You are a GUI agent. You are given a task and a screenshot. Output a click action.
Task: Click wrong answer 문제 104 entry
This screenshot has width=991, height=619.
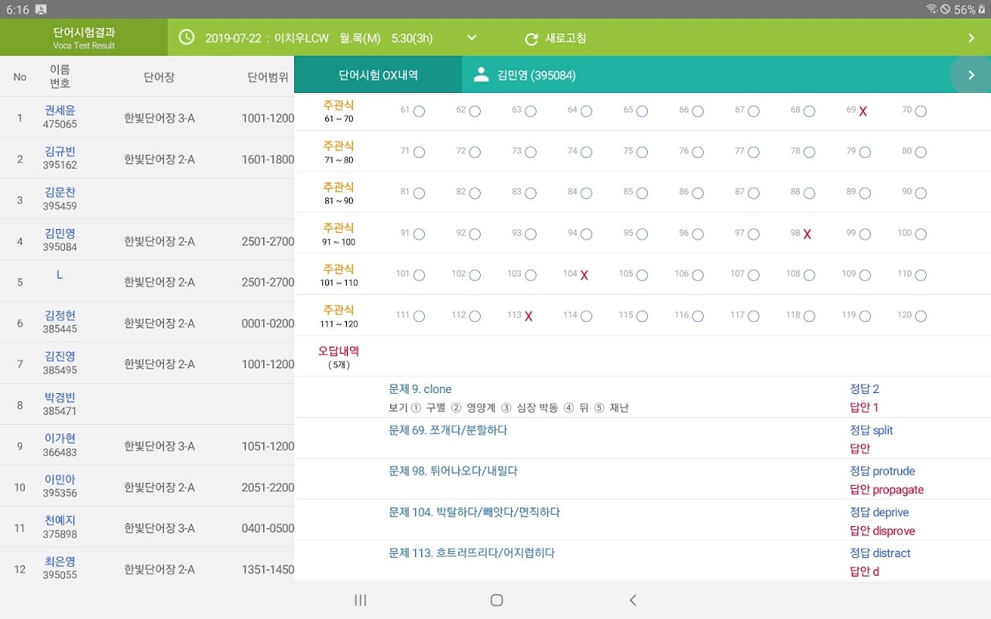coord(474,512)
